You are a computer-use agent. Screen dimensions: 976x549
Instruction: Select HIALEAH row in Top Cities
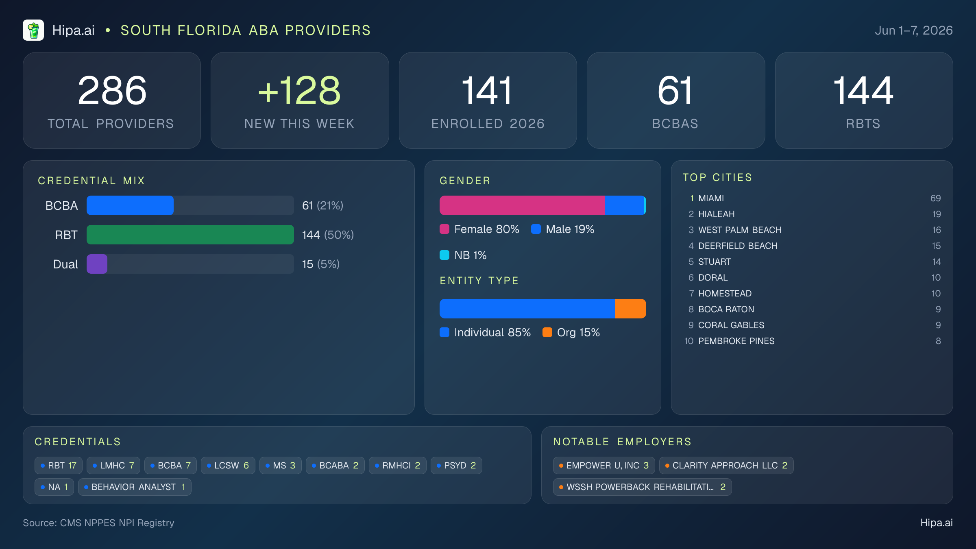(812, 214)
